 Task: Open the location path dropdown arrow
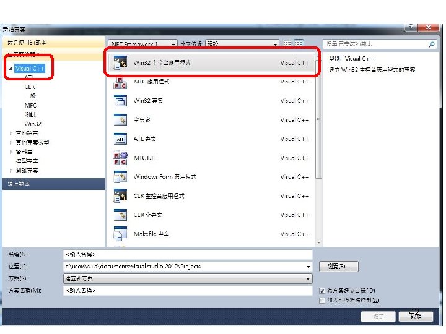(x=308, y=267)
